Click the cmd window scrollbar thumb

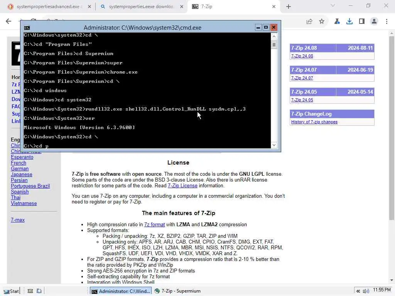click(274, 45)
